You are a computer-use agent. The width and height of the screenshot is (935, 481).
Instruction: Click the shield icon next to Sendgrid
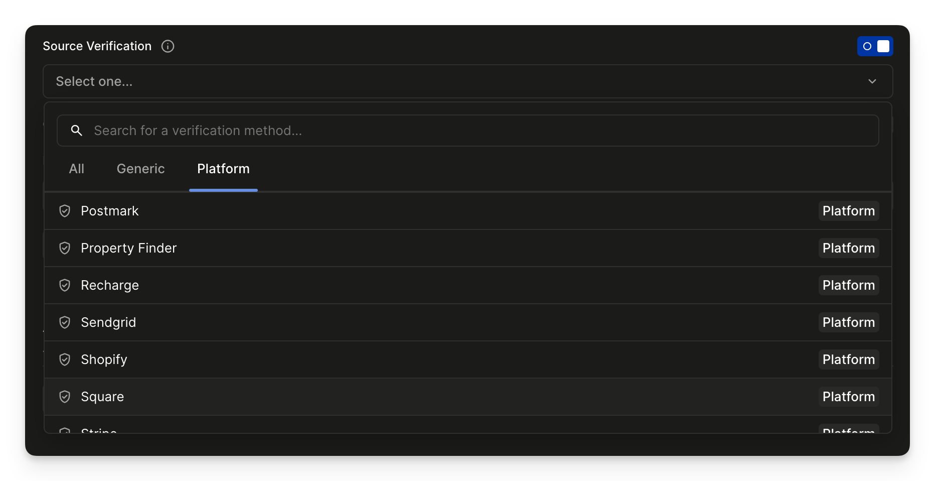(65, 322)
